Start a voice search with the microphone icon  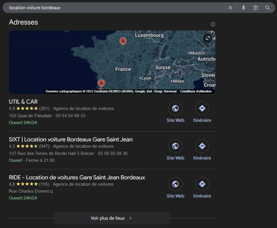(243, 7)
